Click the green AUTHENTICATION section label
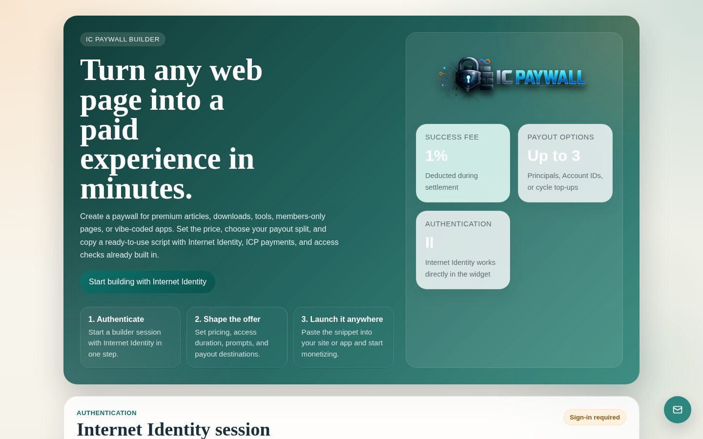 click(106, 413)
